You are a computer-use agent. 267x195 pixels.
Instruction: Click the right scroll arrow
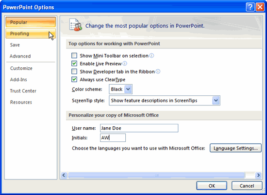(258, 175)
